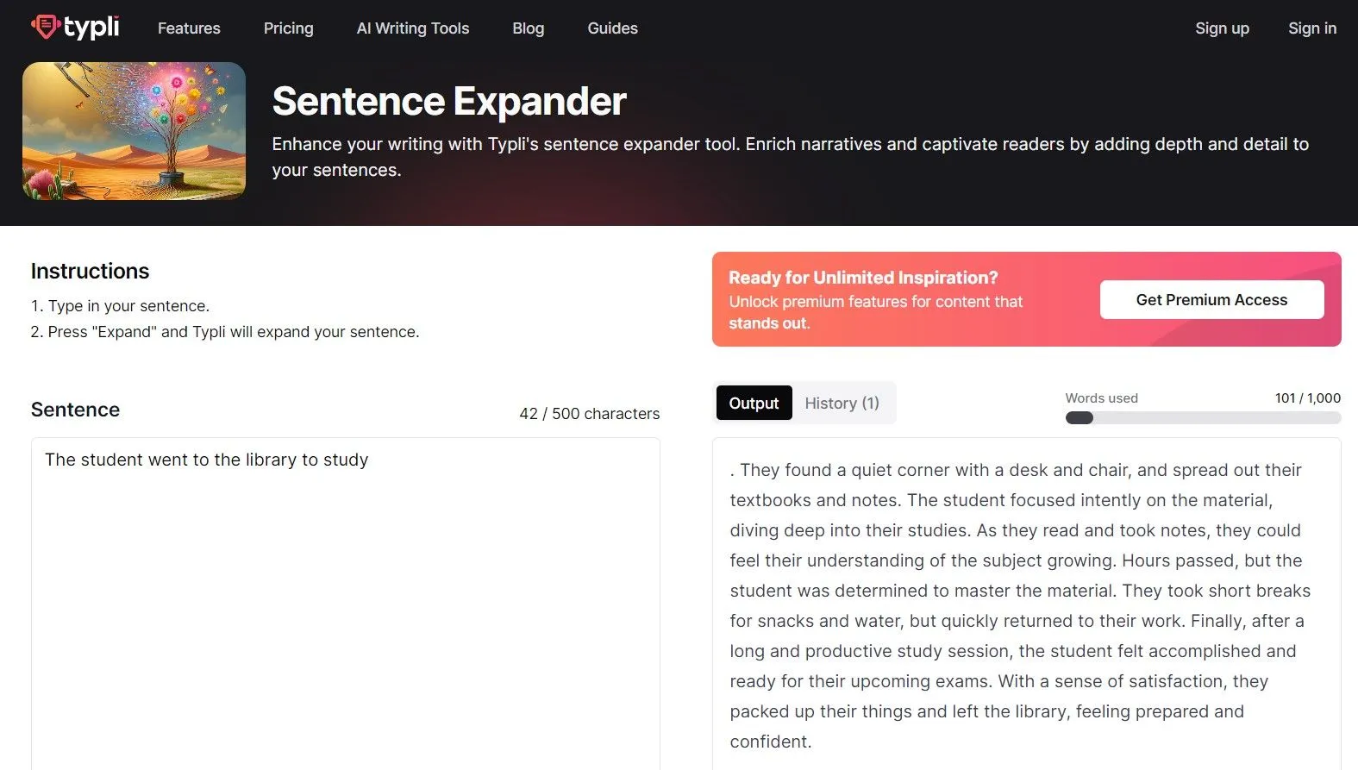Image resolution: width=1358 pixels, height=770 pixels.
Task: Click the 42 / 500 characters counter
Action: click(589, 413)
